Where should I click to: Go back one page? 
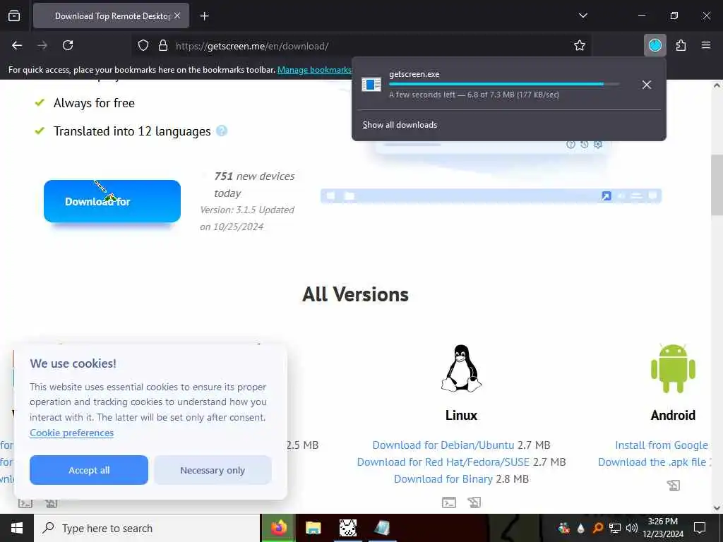click(x=17, y=45)
